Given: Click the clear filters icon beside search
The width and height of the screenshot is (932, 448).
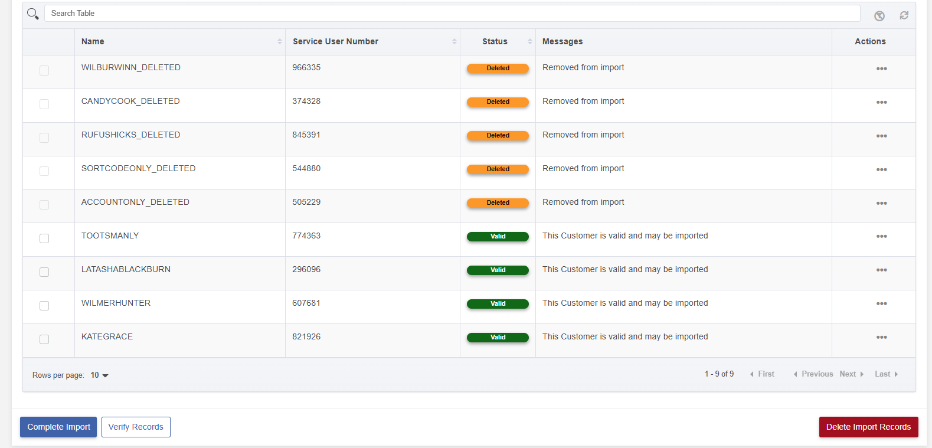Looking at the screenshot, I should tap(879, 16).
